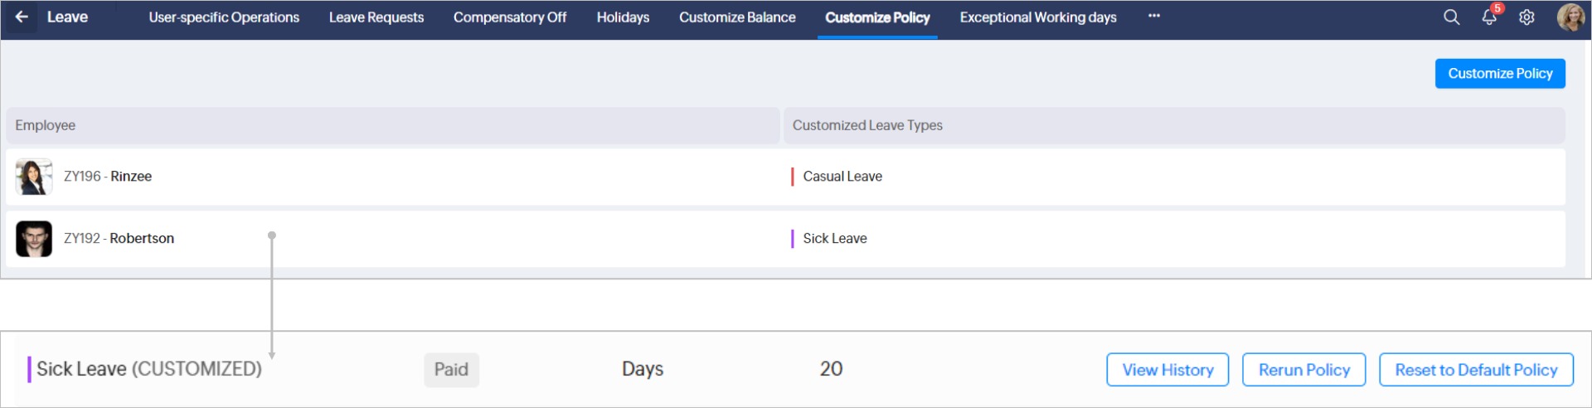Viewport: 1592px width, 408px height.
Task: Click Sick Leave in Robertson's row
Action: (835, 239)
